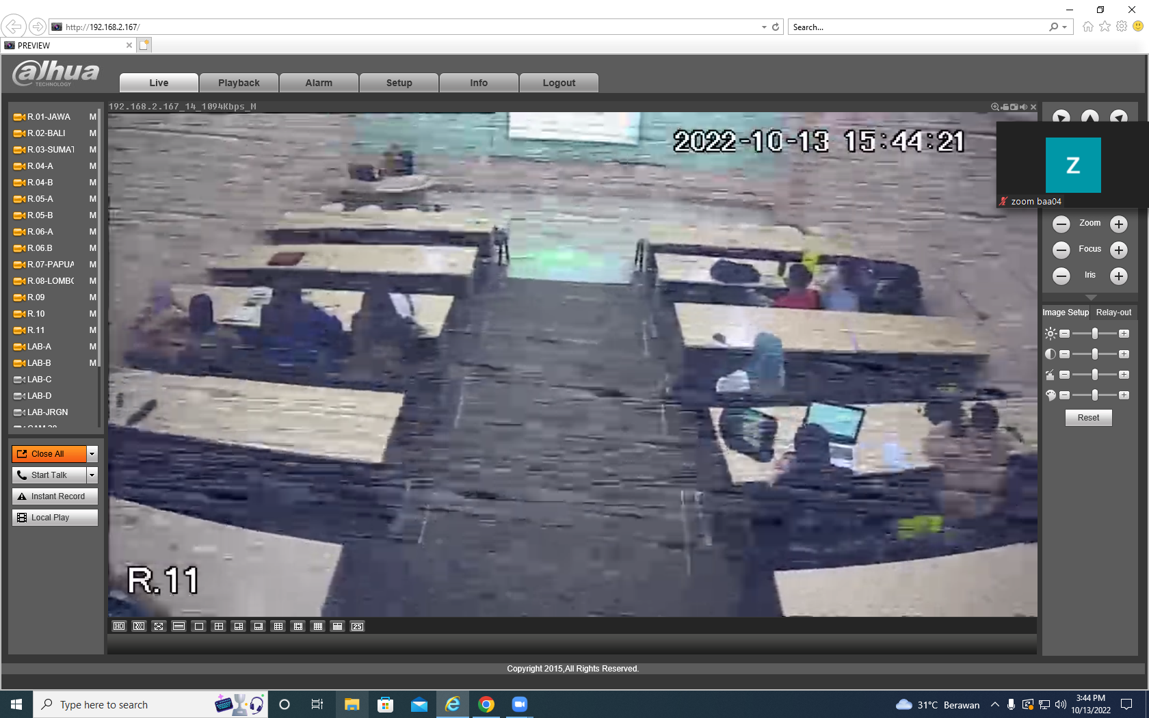This screenshot has height=718, width=1149.
Task: Select the fluency adjustment icon
Action: point(139,626)
